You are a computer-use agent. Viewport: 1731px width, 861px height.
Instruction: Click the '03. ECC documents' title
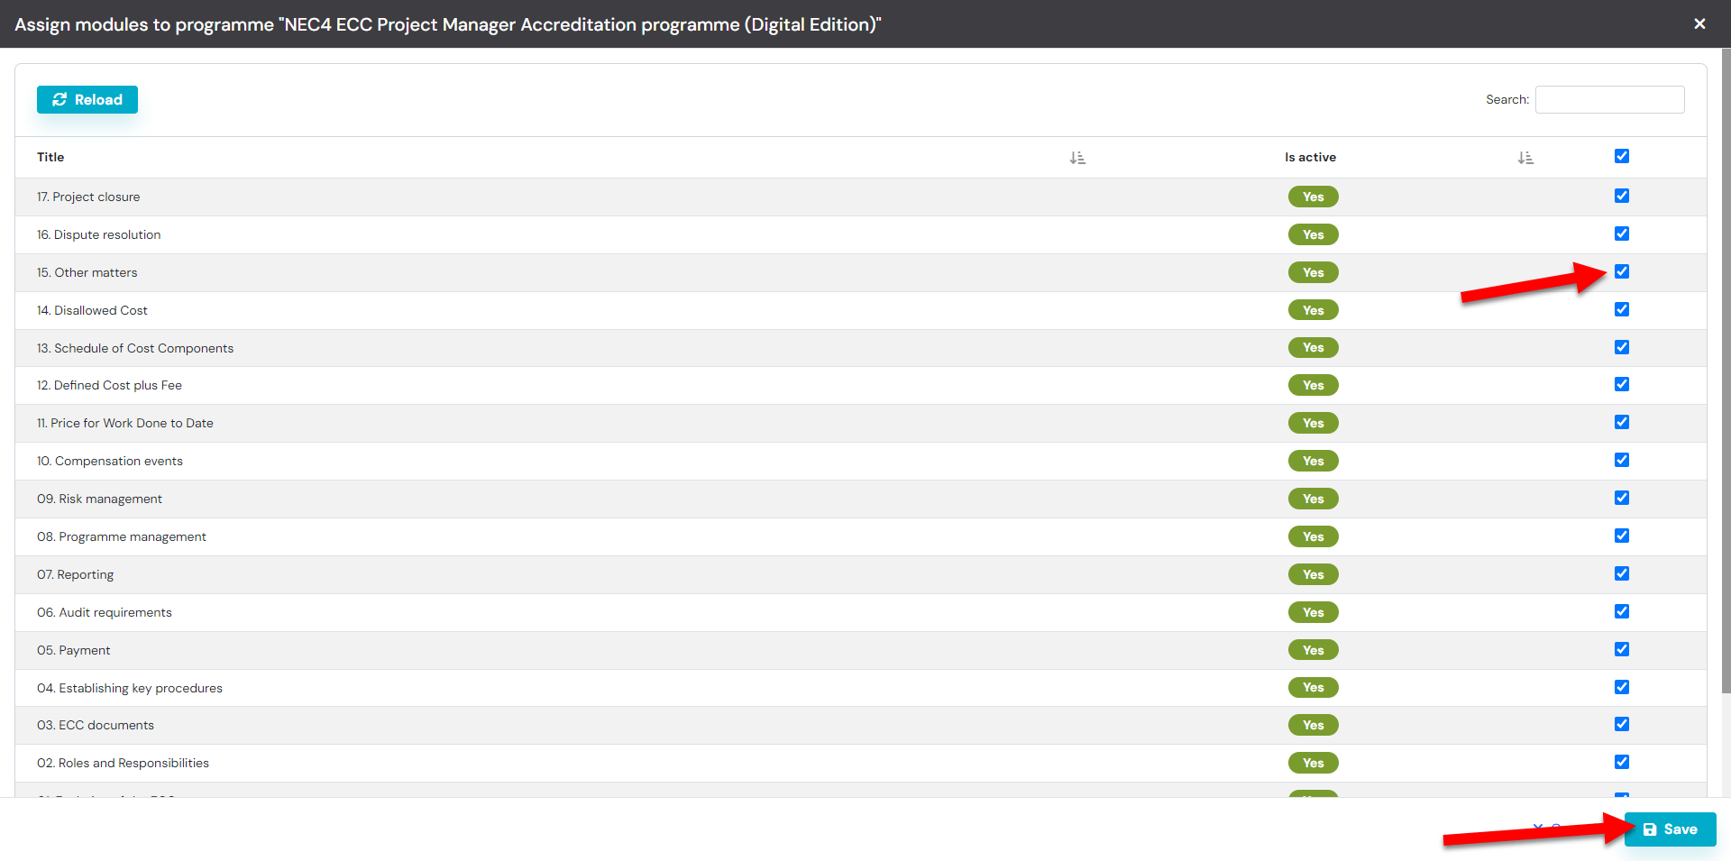pyautogui.click(x=96, y=725)
